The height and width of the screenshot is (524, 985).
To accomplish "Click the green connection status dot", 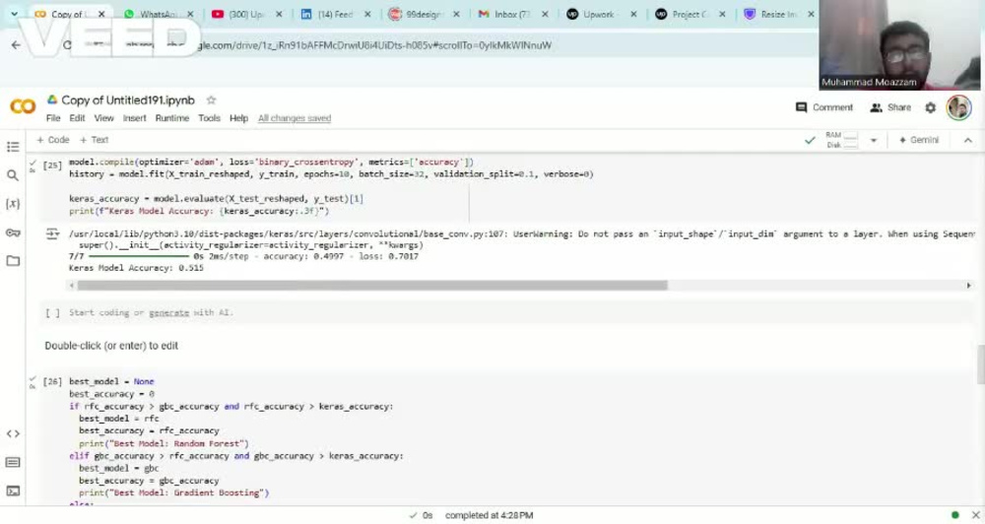I will pyautogui.click(x=954, y=515).
